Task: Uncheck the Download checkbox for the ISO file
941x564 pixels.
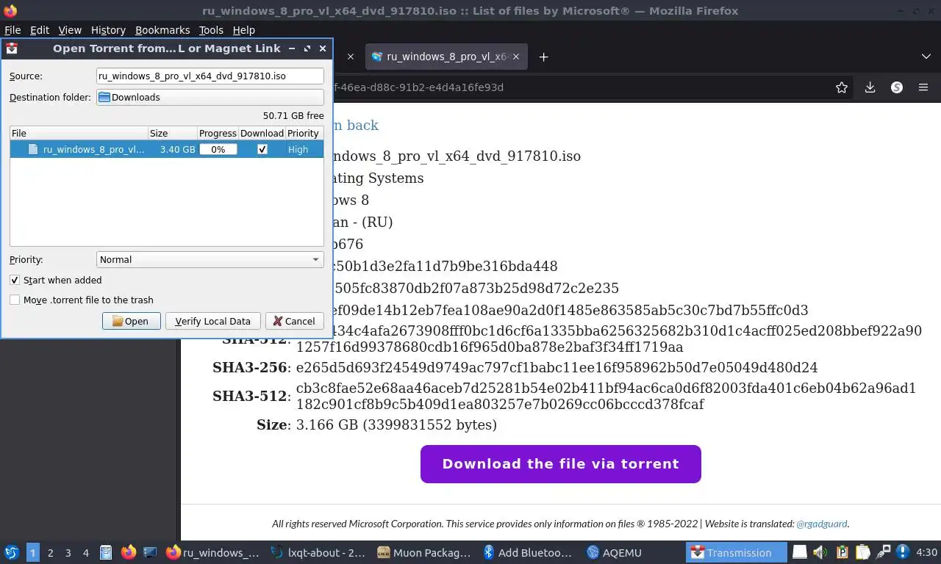Action: 262,149
